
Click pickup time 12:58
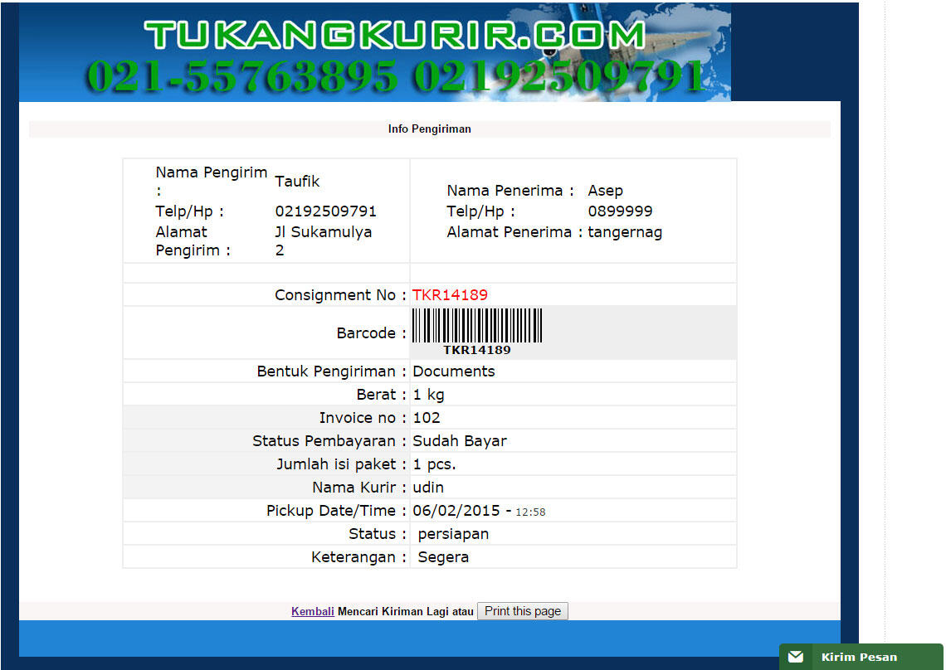click(530, 512)
